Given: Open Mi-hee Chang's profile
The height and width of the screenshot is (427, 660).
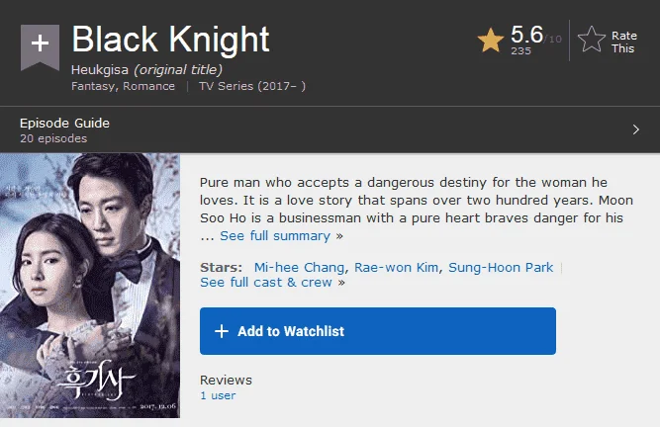Looking at the screenshot, I should [x=299, y=267].
